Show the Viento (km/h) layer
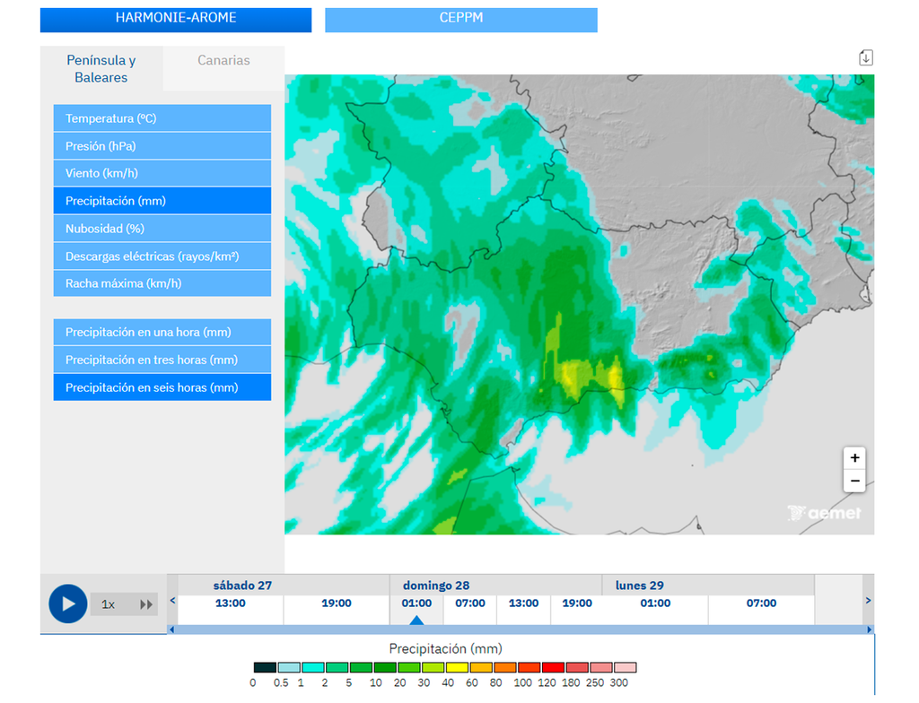Image resolution: width=919 pixels, height=703 pixels. pyautogui.click(x=162, y=173)
